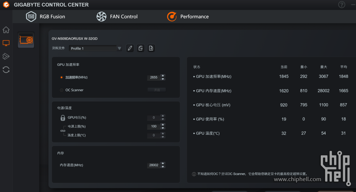Click the 当前 column header

tap(284, 67)
